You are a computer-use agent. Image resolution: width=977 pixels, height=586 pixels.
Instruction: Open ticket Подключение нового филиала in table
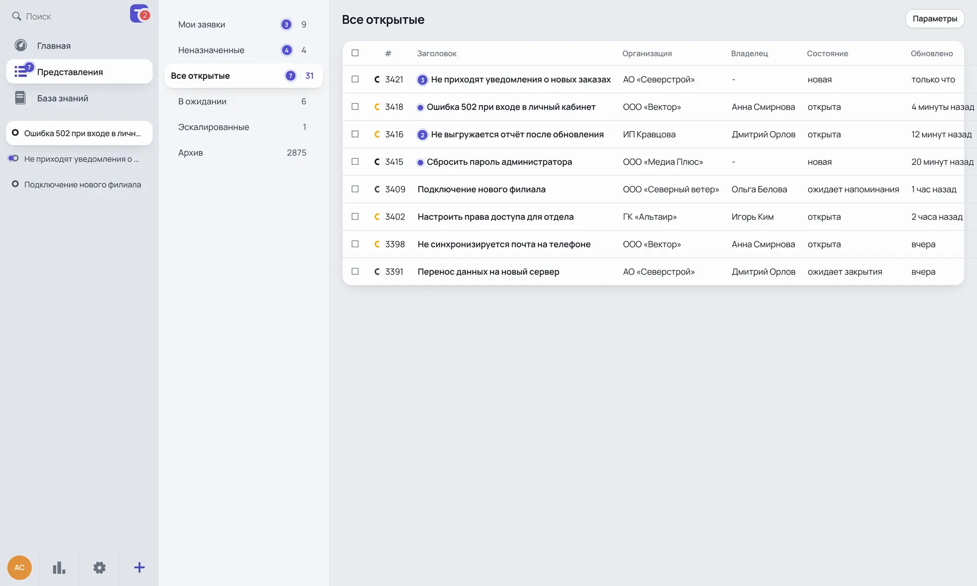481,189
